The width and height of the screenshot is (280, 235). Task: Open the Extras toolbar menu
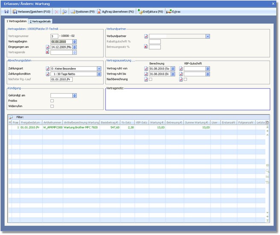[174, 12]
